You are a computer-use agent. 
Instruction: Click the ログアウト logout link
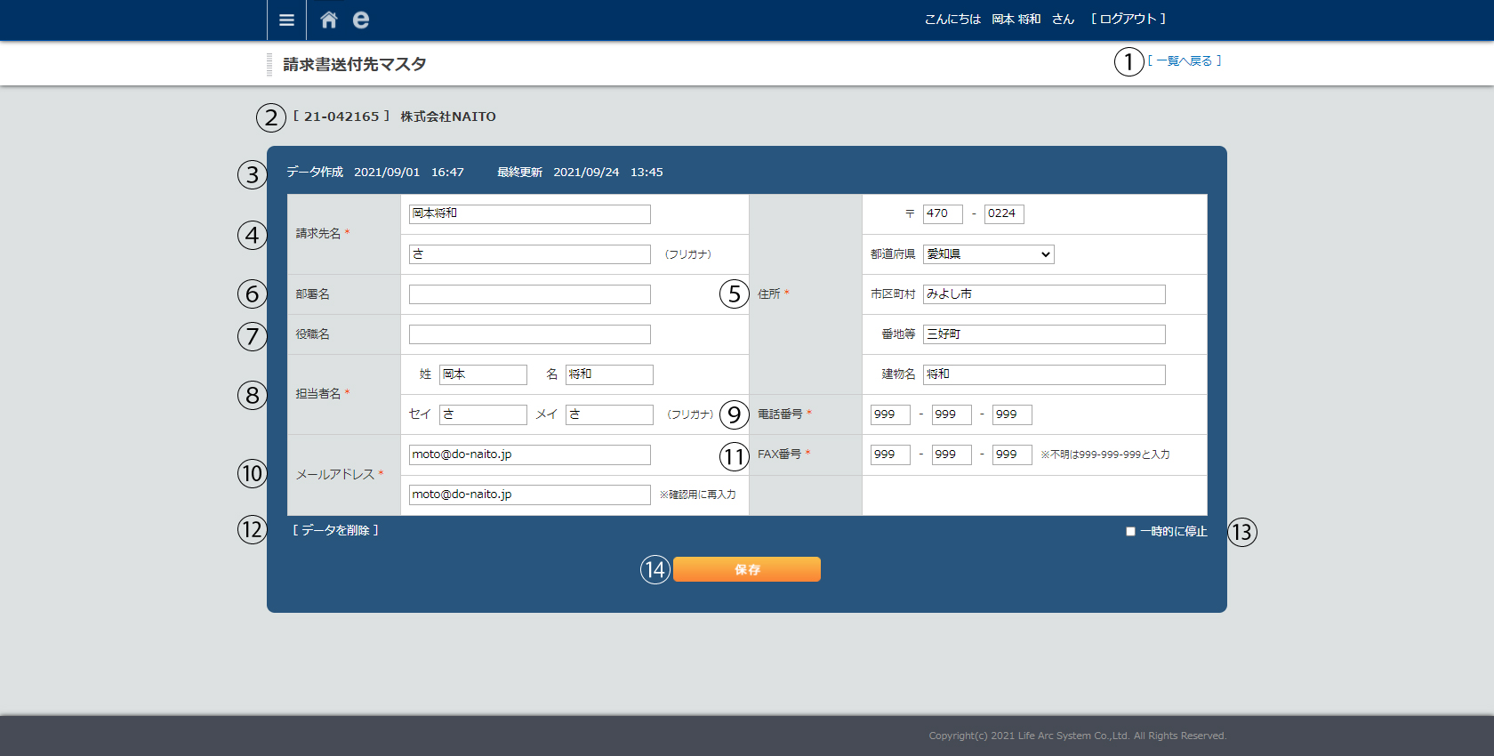1128,19
